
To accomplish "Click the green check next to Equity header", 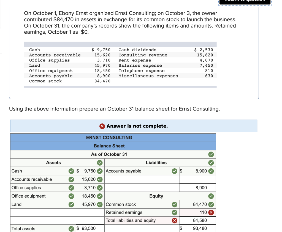I will (x=211, y=196).
